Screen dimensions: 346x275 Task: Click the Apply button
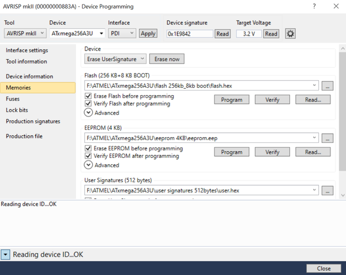[148, 33]
